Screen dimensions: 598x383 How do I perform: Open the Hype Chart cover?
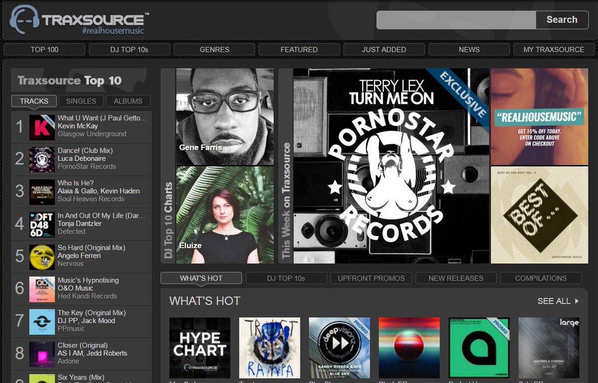pos(200,348)
